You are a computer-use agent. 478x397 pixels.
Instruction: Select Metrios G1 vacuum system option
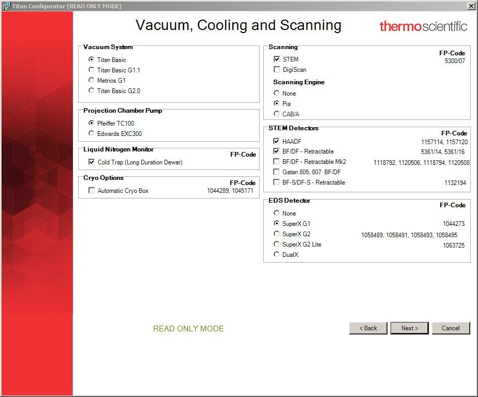pos(92,80)
